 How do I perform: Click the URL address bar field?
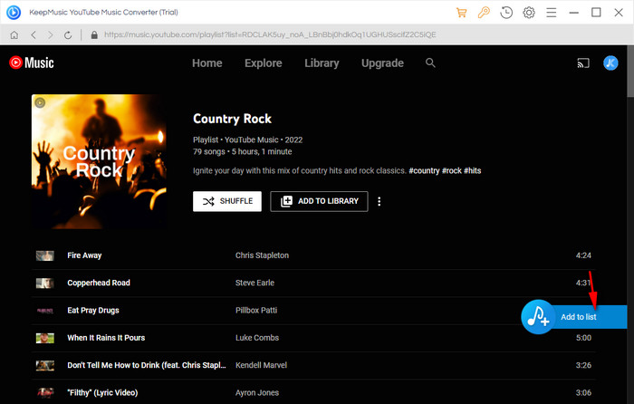270,34
